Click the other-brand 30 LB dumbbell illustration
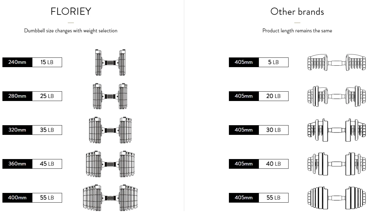This screenshot has height=215, width=370. pyautogui.click(x=336, y=130)
